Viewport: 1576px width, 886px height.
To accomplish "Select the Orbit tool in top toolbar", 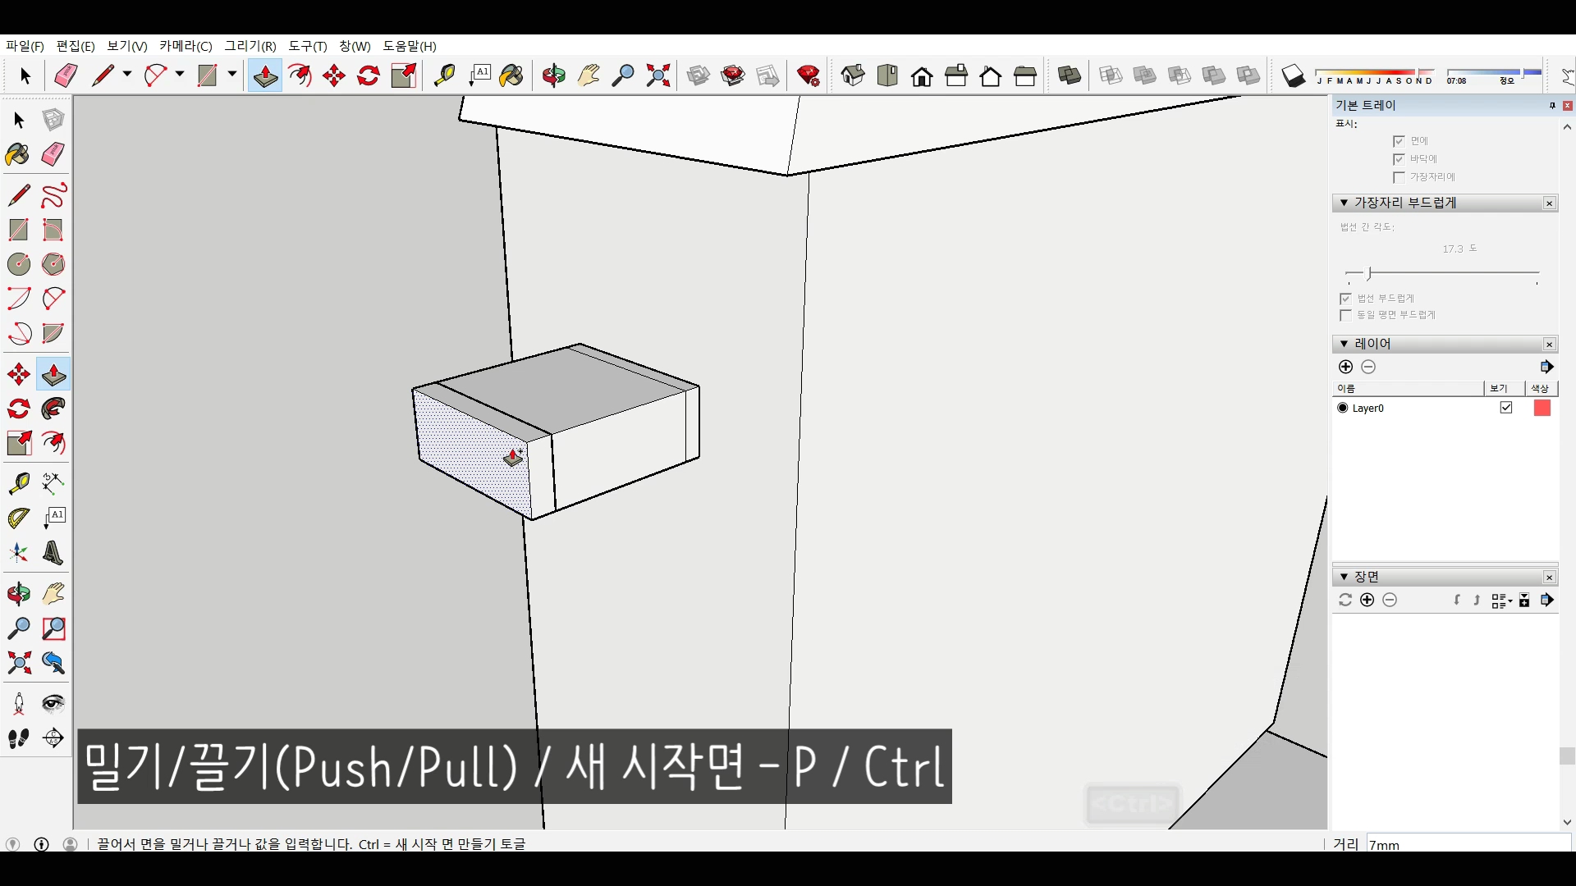I will (553, 76).
